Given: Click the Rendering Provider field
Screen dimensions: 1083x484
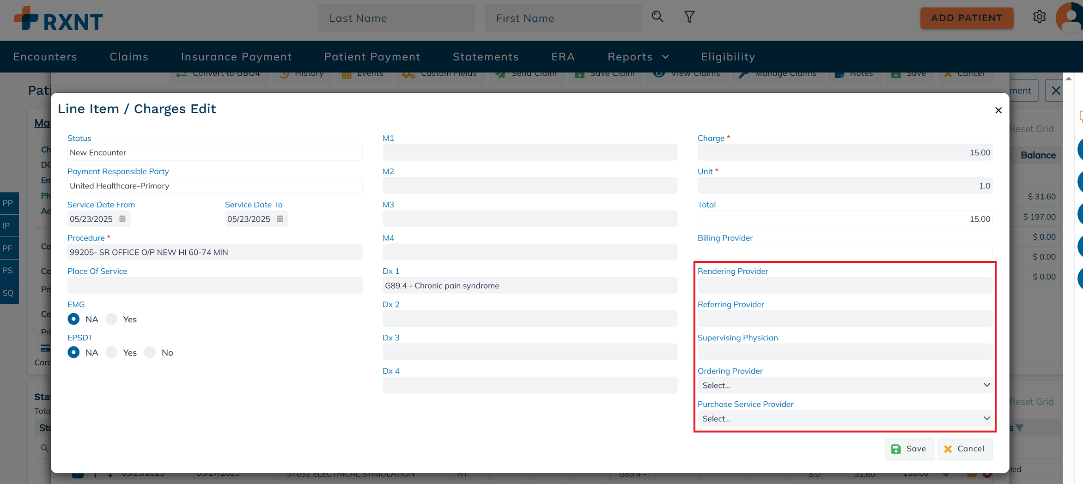Looking at the screenshot, I should point(845,285).
